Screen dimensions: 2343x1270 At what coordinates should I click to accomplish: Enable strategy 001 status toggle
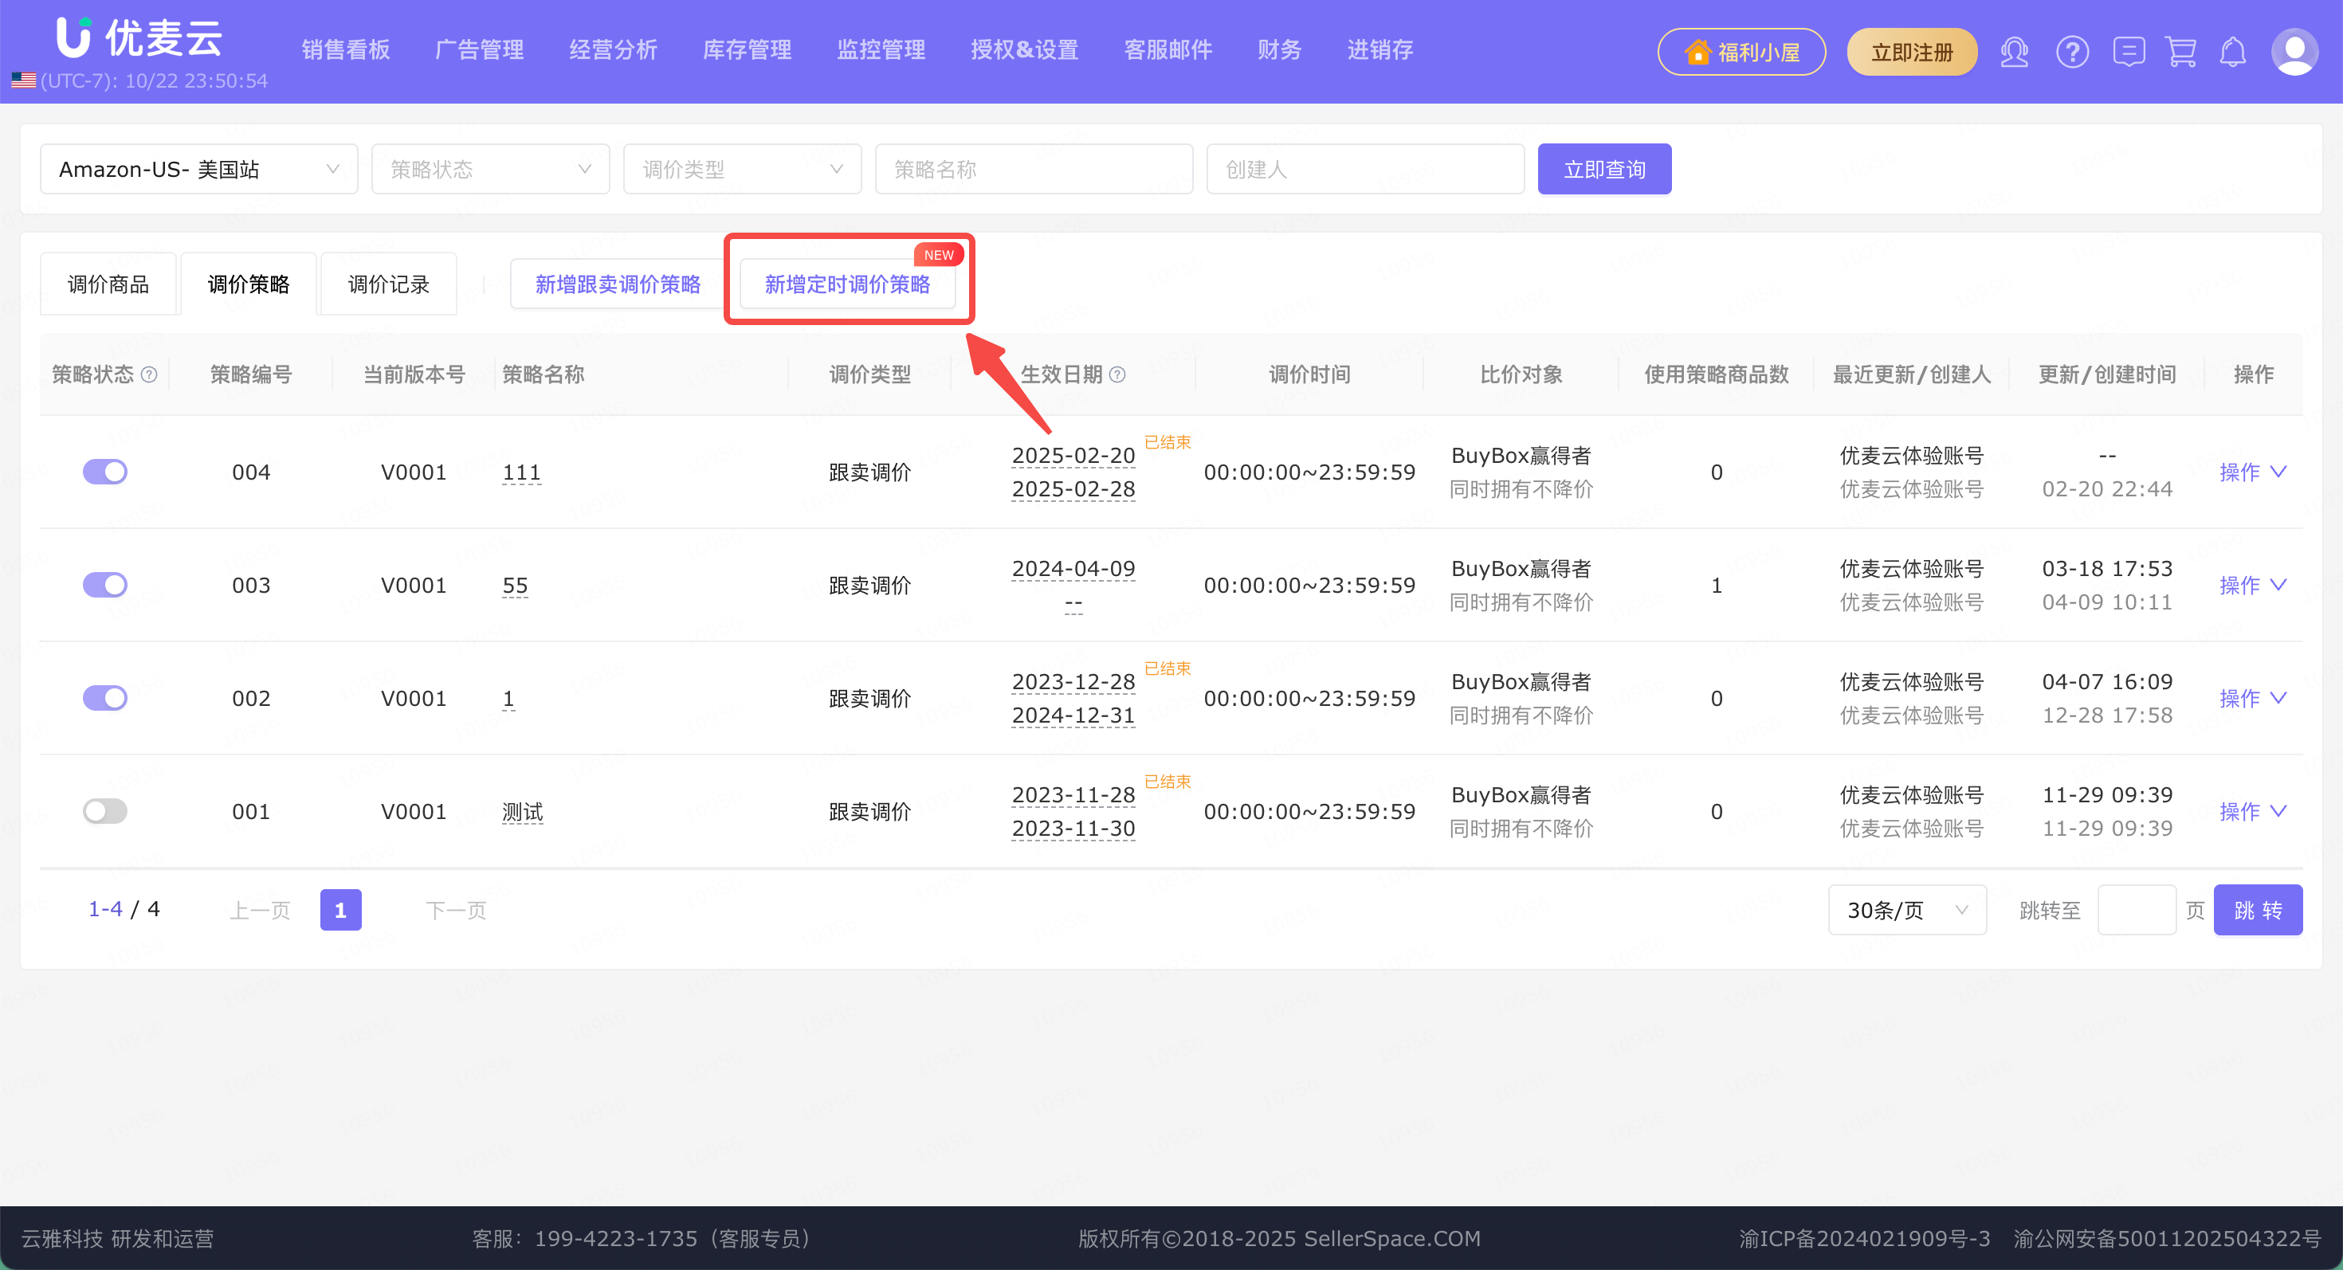point(105,811)
